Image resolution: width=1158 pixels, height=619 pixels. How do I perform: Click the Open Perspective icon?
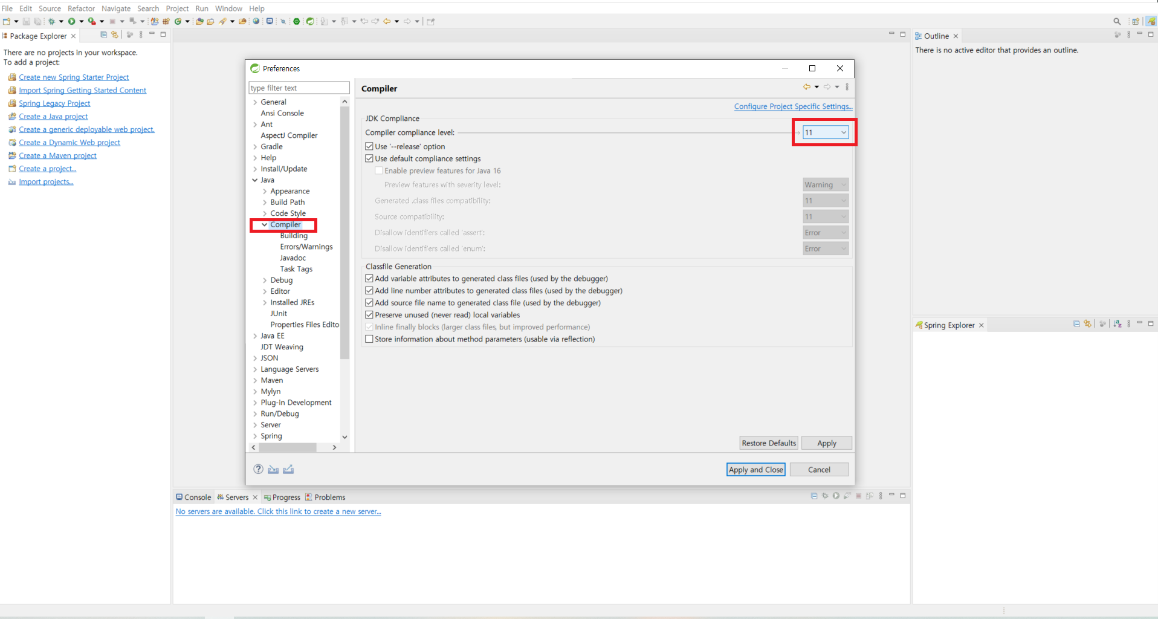tap(1136, 21)
